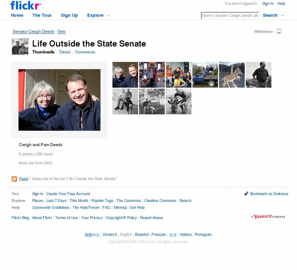
Task: Click the Flickr logo
Action: [26, 5]
